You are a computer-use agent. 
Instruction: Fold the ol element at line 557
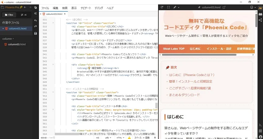(x=53, y=110)
